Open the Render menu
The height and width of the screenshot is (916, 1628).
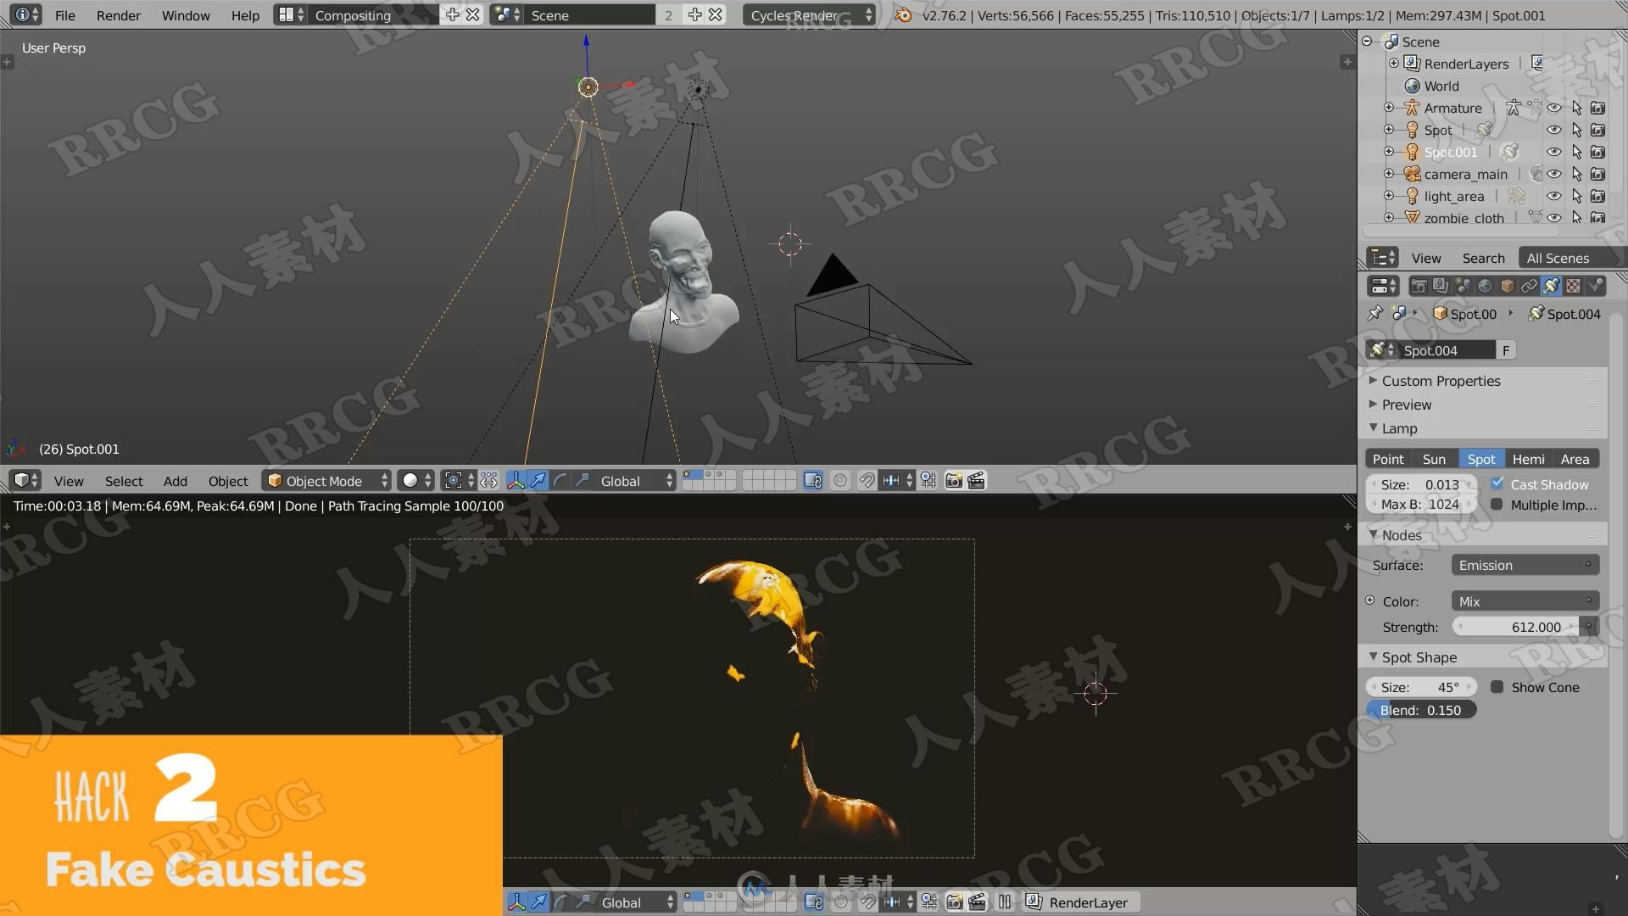pyautogui.click(x=117, y=14)
